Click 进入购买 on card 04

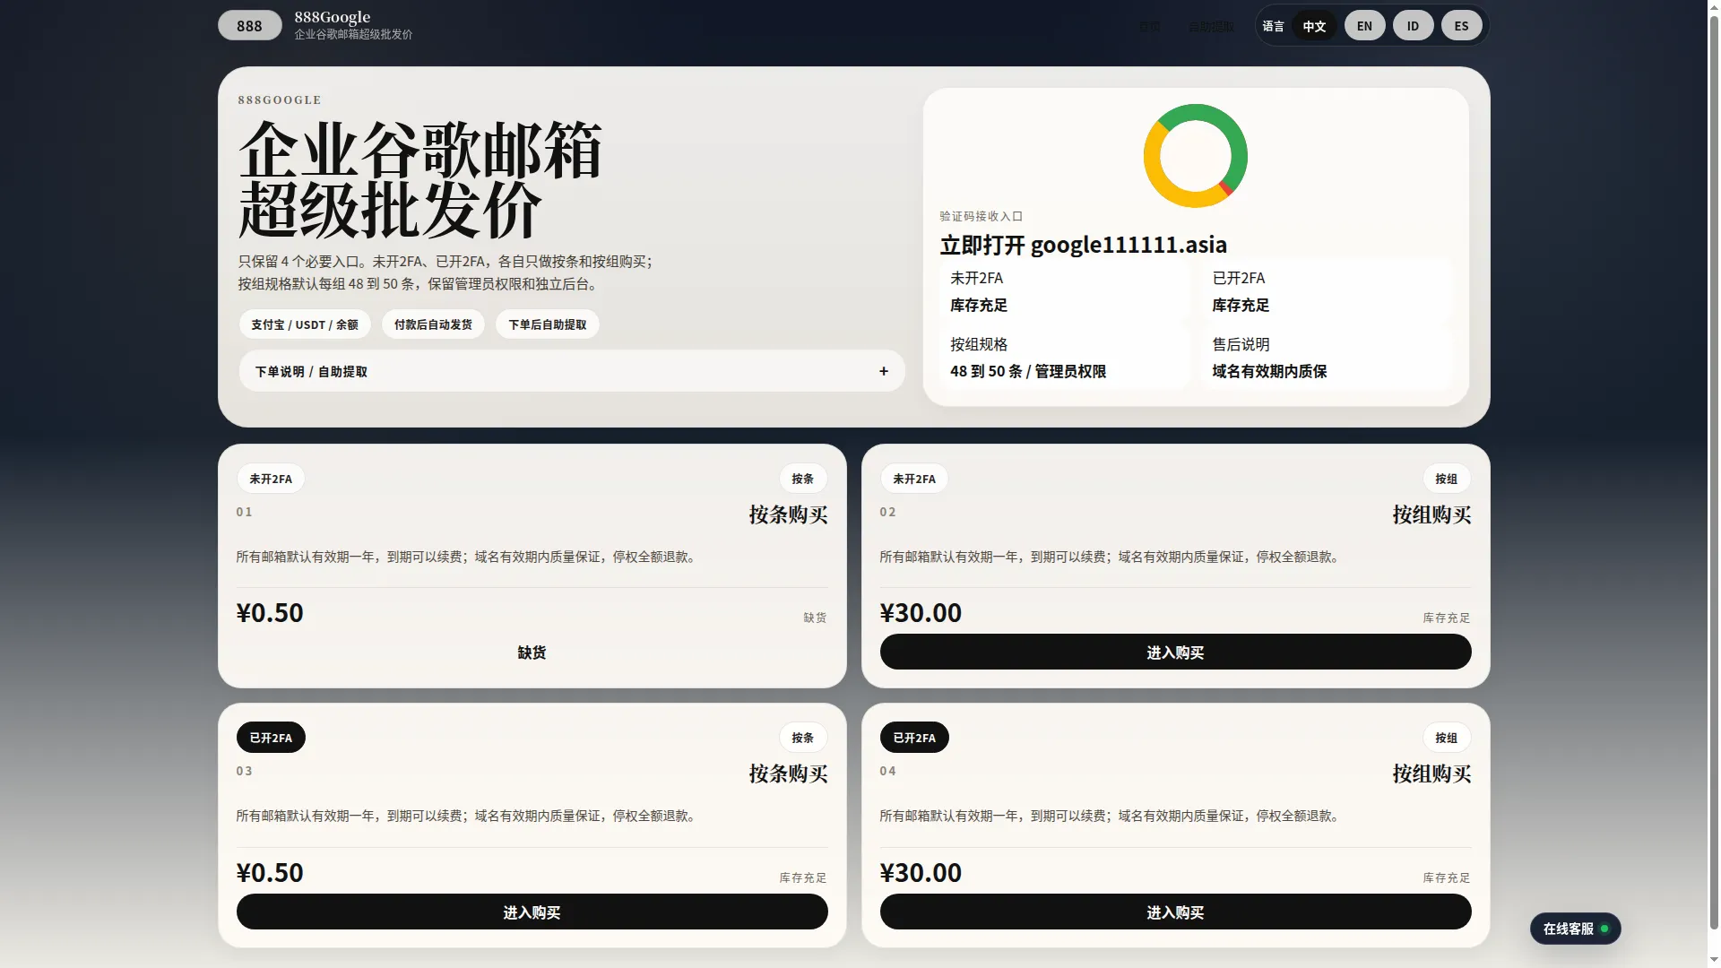click(1175, 912)
